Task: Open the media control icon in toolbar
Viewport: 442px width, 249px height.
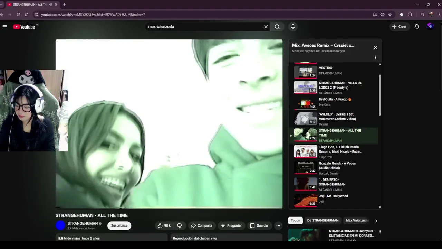Action: (x=422, y=15)
